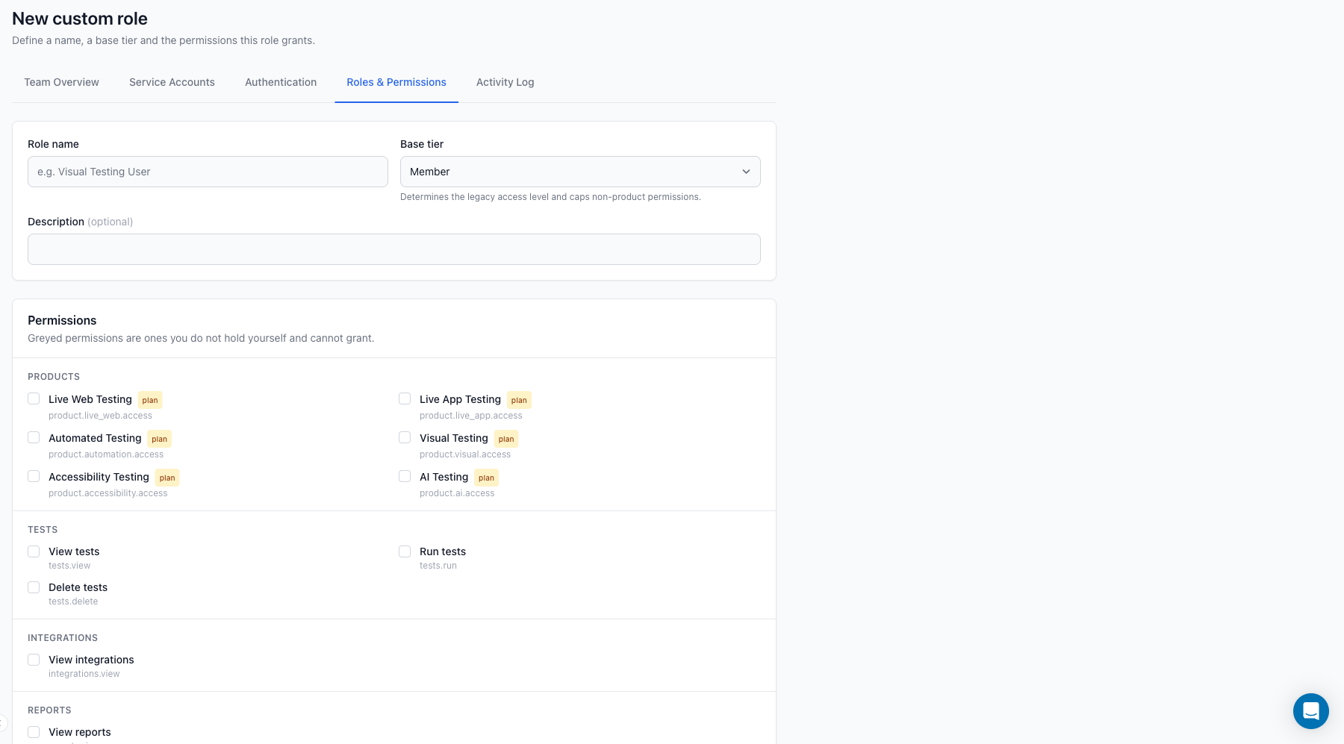Switch to the Service Accounts tab
The image size is (1344, 744).
[x=172, y=82]
